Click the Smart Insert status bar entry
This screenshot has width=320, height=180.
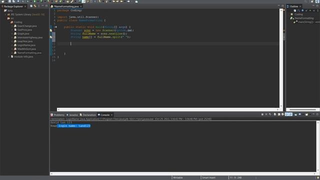coord(208,178)
